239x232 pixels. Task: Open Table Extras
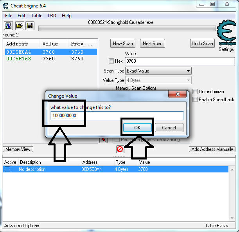click(217, 226)
